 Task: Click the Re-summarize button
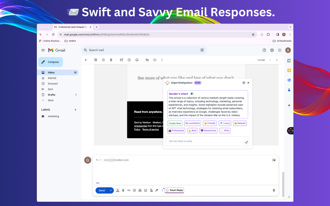coord(193,123)
